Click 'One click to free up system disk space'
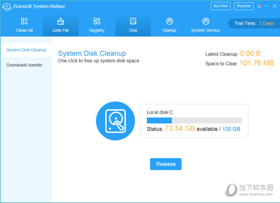The width and height of the screenshot is (280, 203). 98,61
